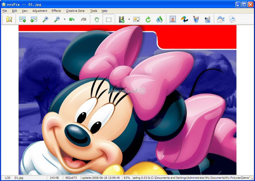This screenshot has height=181, width=255.
Task: Open the File menu
Action: [5, 11]
